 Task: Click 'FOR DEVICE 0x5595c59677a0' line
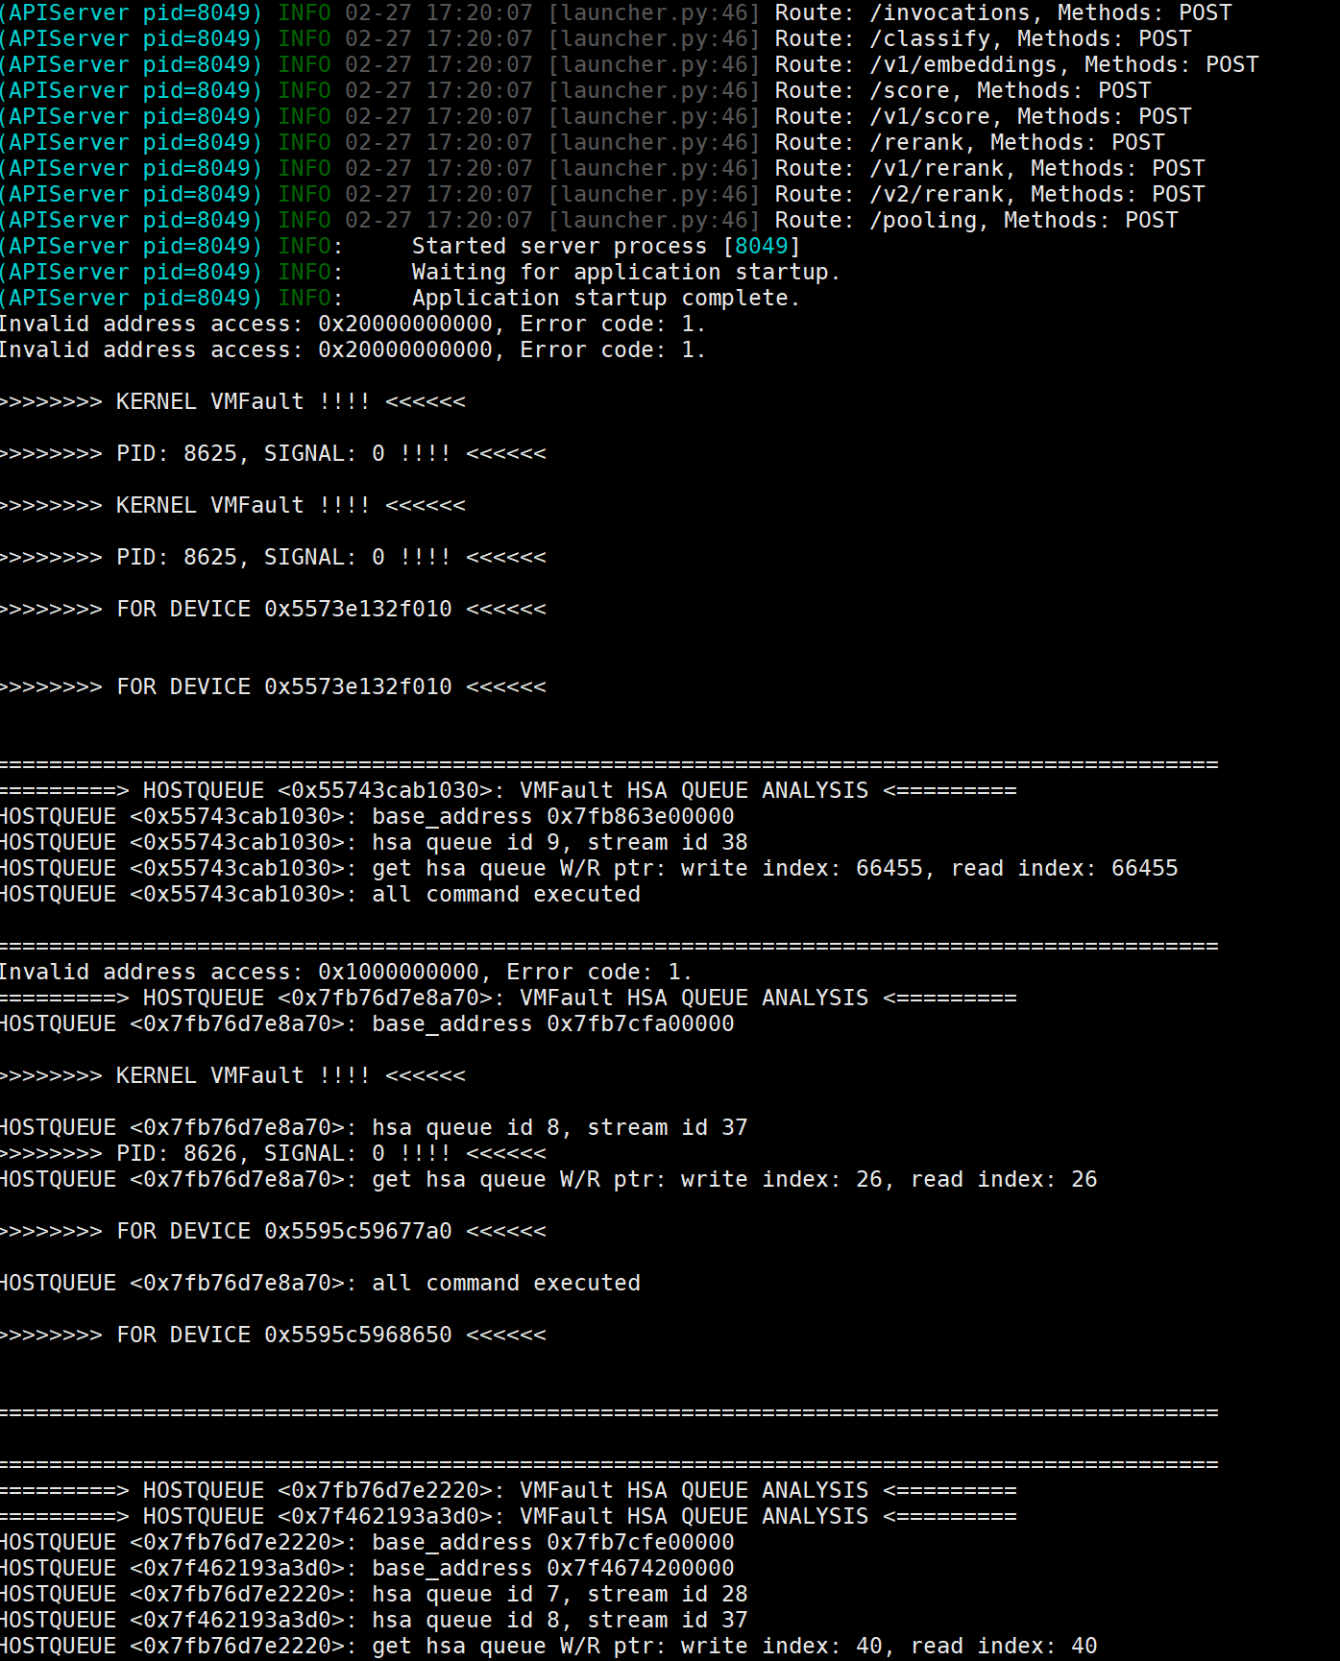(x=273, y=1231)
